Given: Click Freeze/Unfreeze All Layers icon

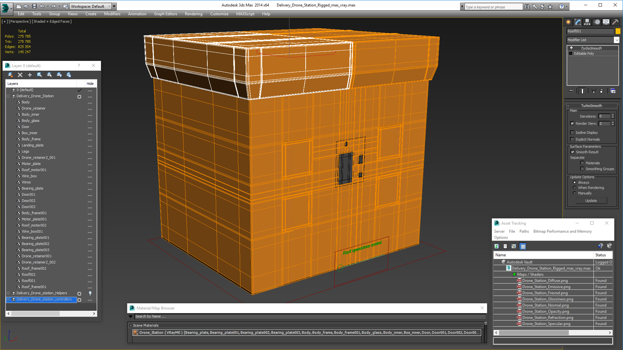Looking at the screenshot, I should [x=69, y=75].
